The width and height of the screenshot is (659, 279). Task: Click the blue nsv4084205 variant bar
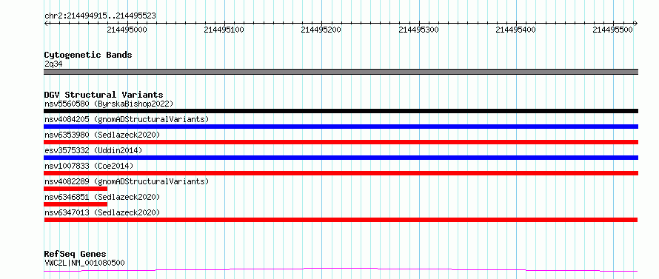click(341, 127)
